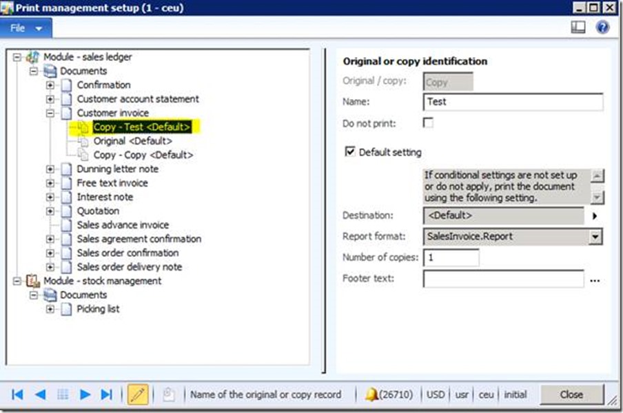The height and width of the screenshot is (413, 623).
Task: Collapse the Customer invoice tree node
Action: point(49,113)
